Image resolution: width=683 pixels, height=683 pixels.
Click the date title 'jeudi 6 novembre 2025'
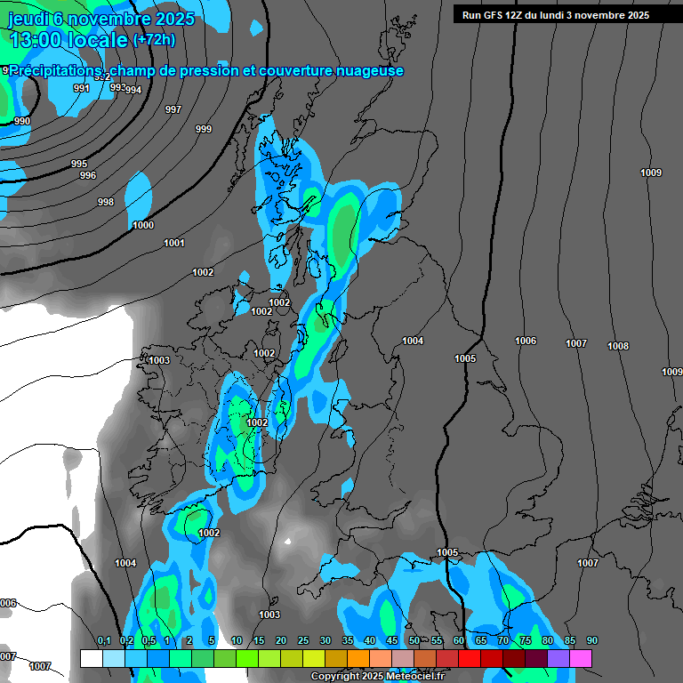tap(101, 19)
